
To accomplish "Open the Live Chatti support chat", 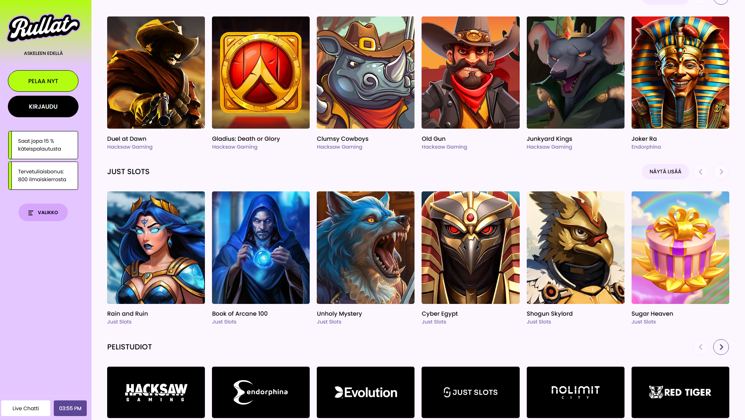I will tap(26, 408).
